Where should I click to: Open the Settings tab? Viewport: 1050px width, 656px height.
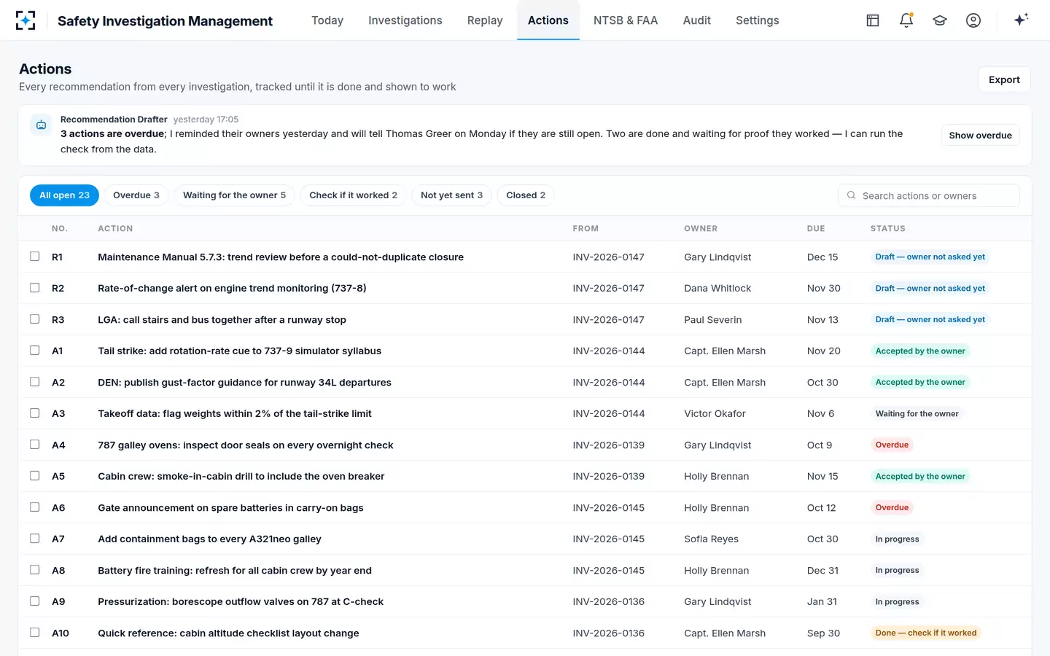coord(758,20)
